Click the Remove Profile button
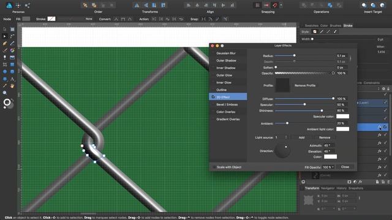392x220 pixels. (305, 86)
